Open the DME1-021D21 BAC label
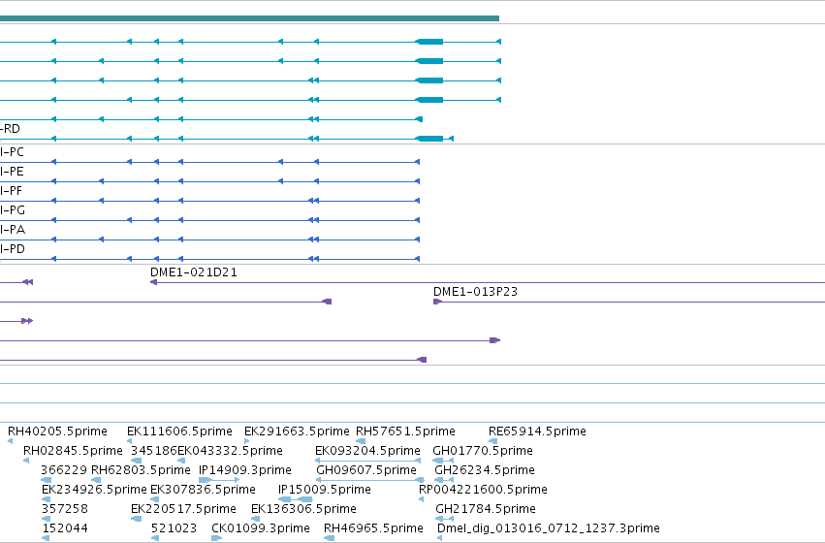The width and height of the screenshot is (825, 543). pos(194,272)
